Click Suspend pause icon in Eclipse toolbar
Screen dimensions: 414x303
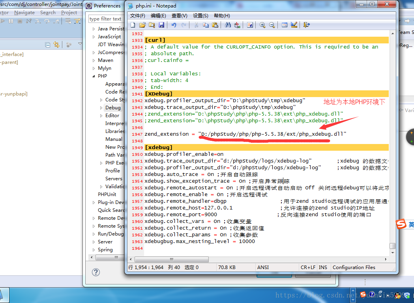pyautogui.click(x=11, y=21)
